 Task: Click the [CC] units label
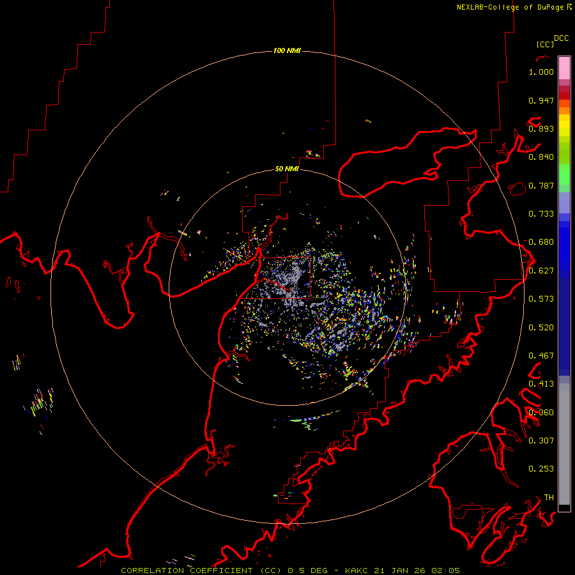tap(546, 44)
